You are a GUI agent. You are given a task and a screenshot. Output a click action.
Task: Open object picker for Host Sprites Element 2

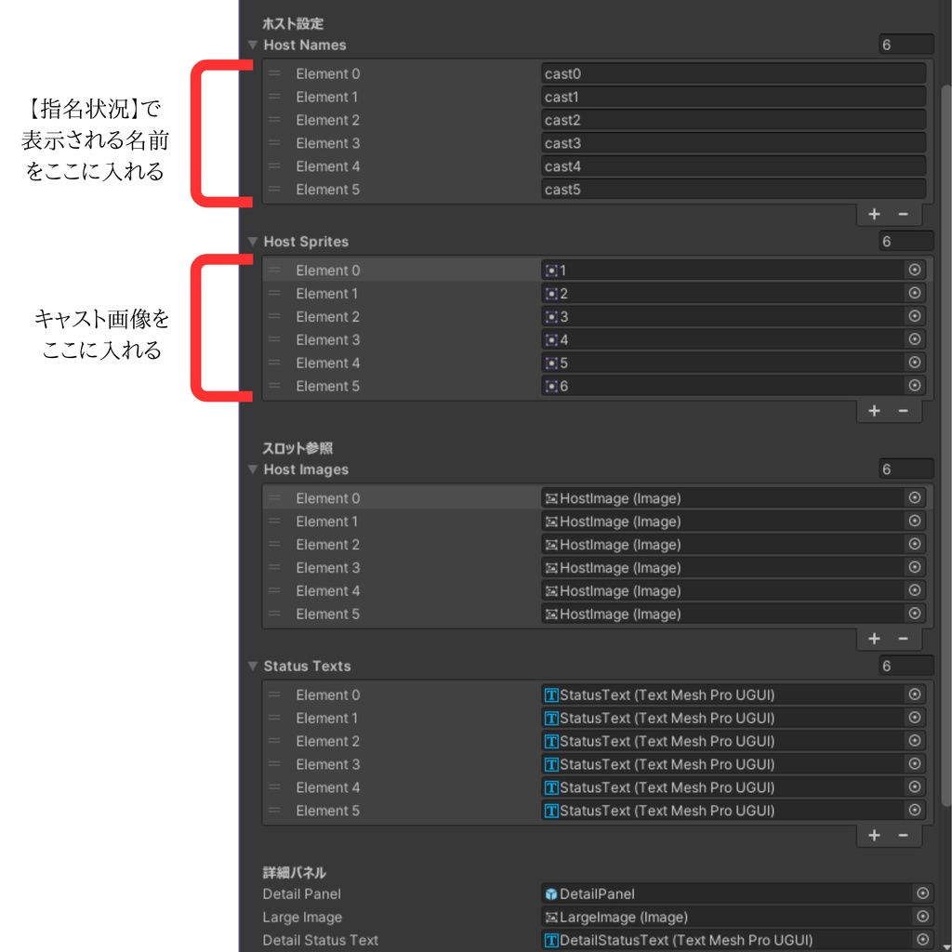point(915,316)
